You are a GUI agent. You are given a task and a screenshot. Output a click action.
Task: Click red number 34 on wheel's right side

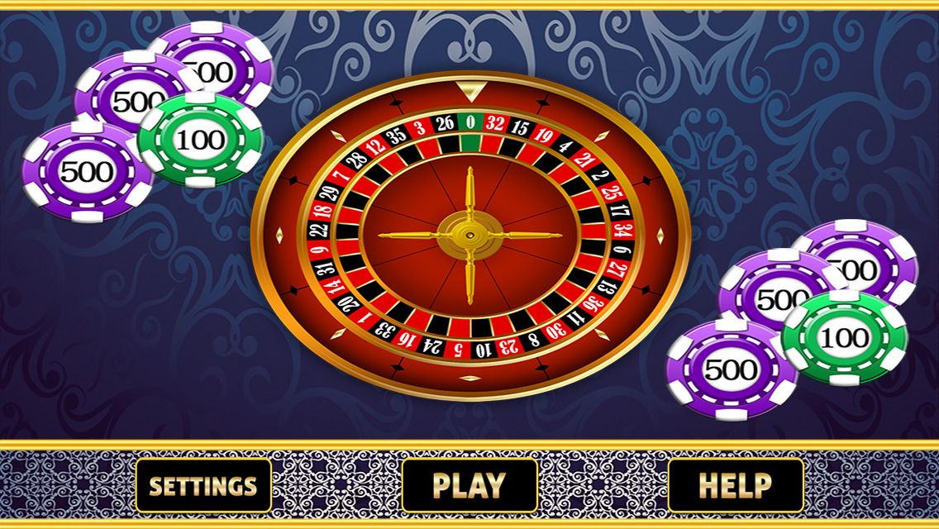624,231
